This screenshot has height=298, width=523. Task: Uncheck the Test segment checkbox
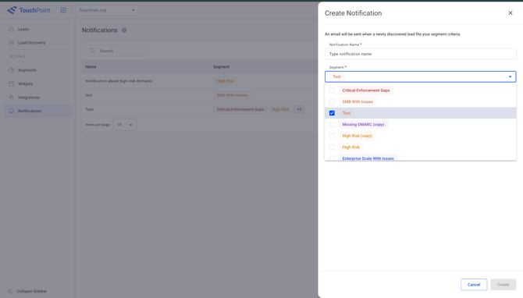(332, 113)
